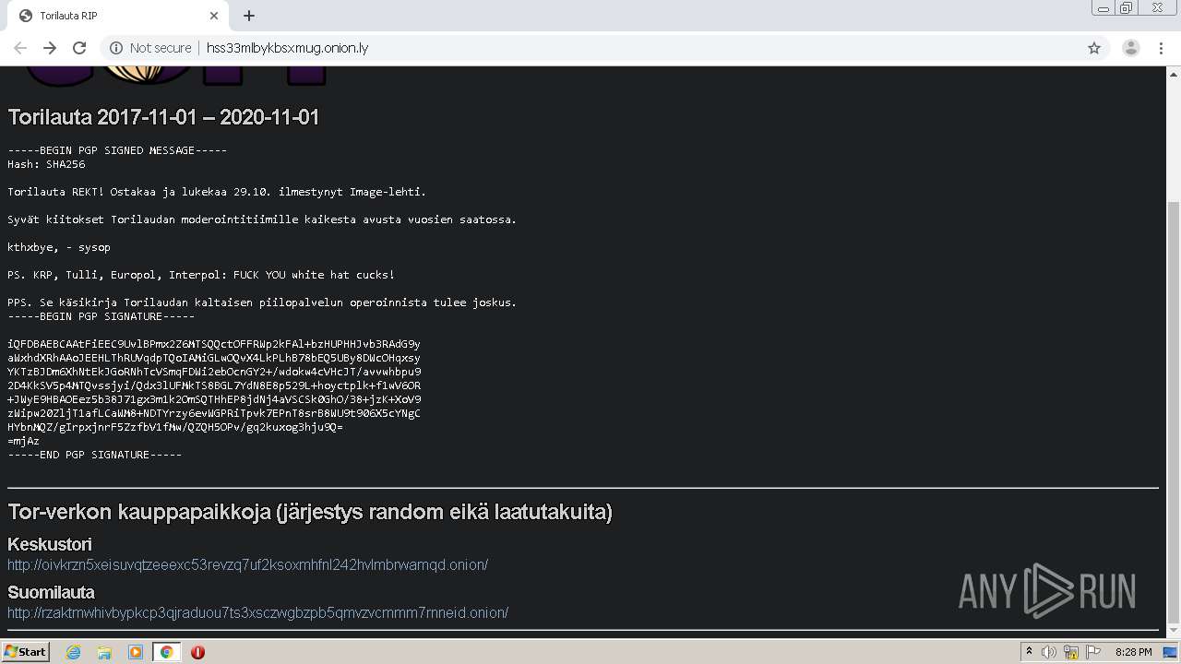Open the Action Center flag icon
Image resolution: width=1181 pixels, height=664 pixels.
click(x=1093, y=652)
